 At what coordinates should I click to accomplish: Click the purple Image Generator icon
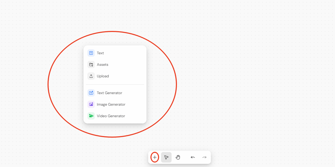point(91,104)
